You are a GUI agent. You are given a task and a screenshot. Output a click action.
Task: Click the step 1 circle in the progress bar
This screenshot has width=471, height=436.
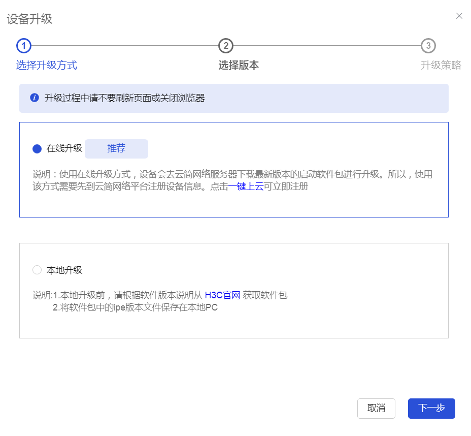point(24,46)
